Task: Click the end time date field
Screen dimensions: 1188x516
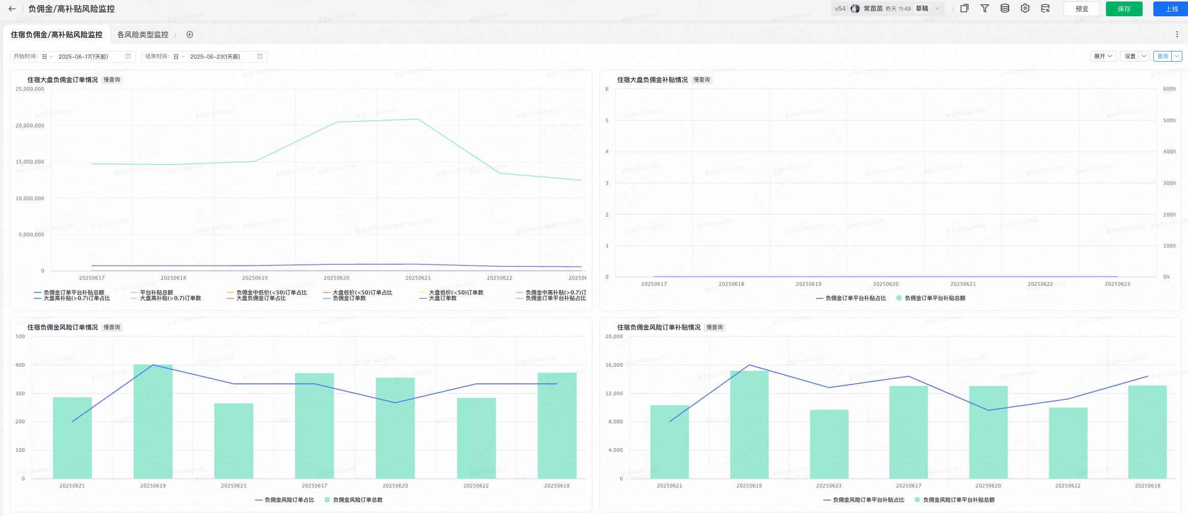Action: click(x=204, y=56)
